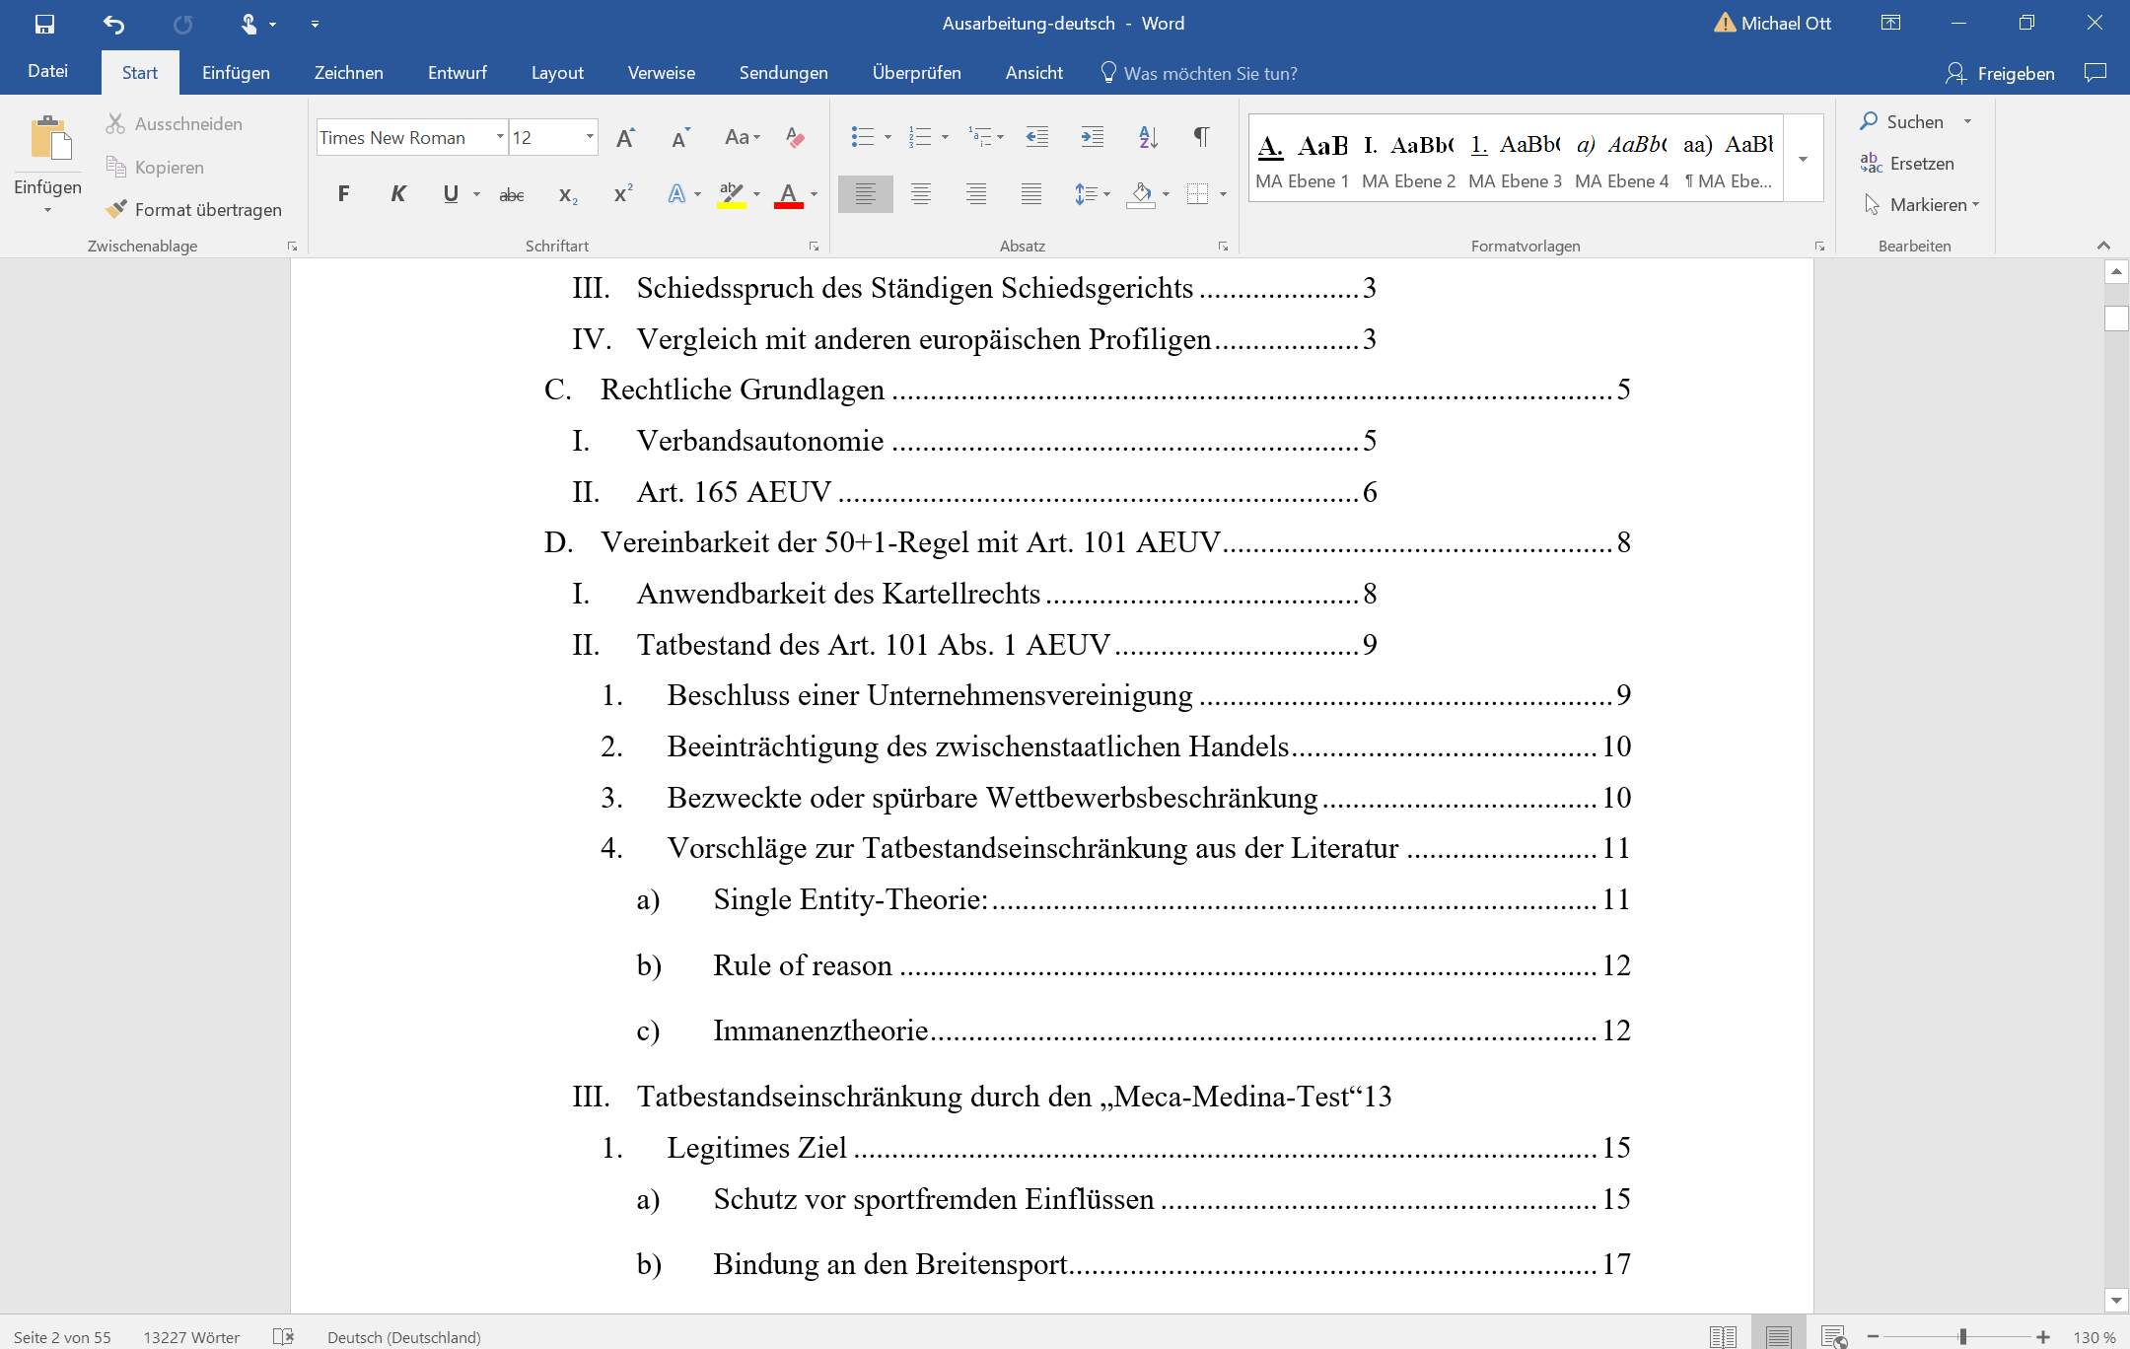Image resolution: width=2130 pixels, height=1349 pixels.
Task: Select the center alignment icon
Action: [921, 194]
